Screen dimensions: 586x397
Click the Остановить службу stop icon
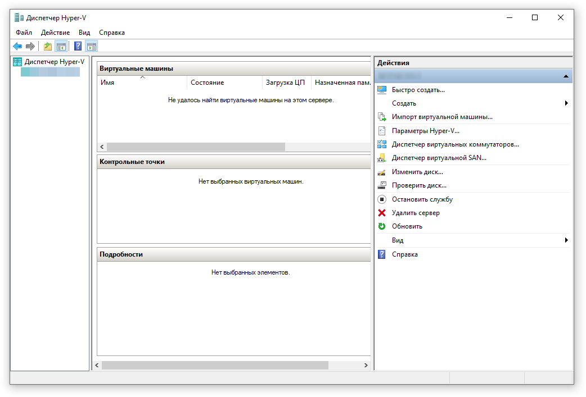381,199
